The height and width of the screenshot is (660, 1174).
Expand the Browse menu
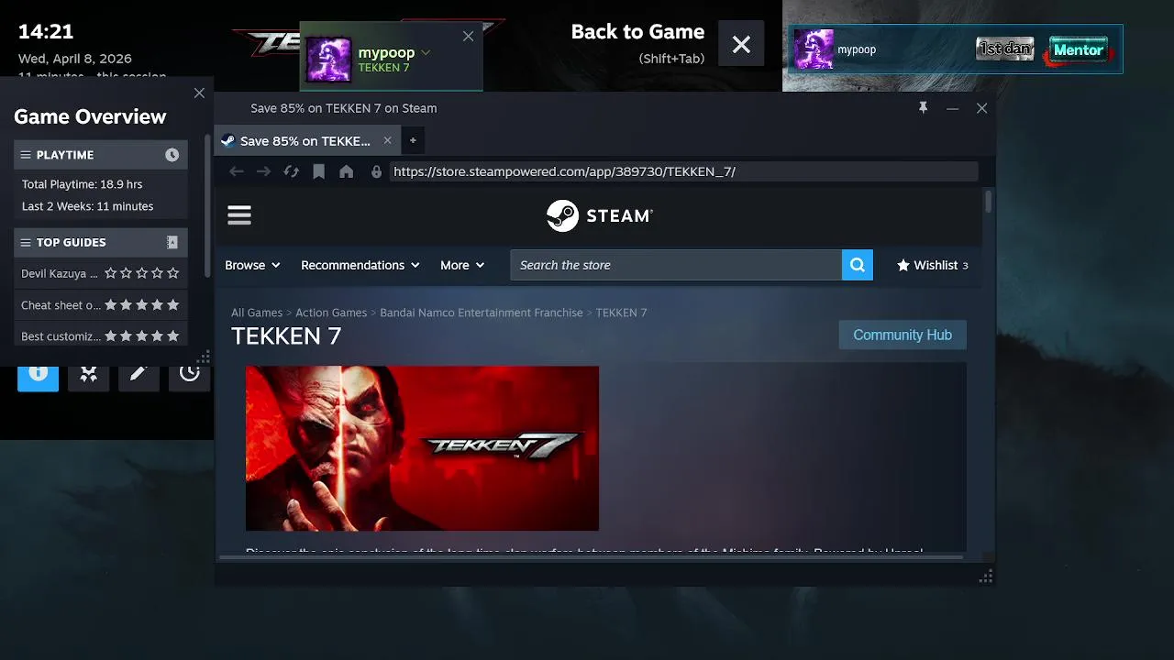[x=252, y=265]
